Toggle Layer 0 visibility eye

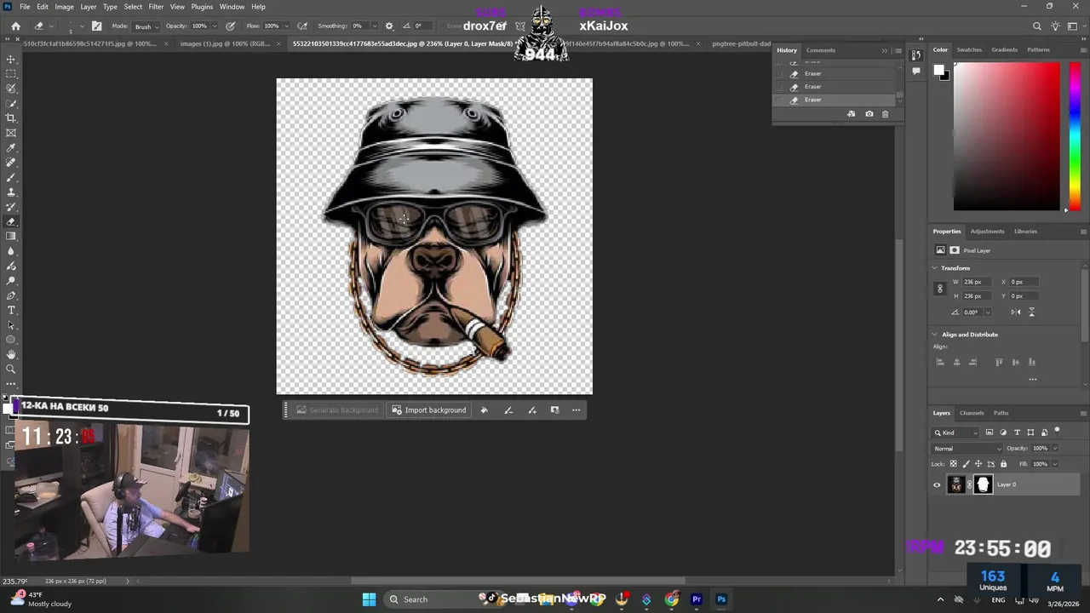coord(937,485)
